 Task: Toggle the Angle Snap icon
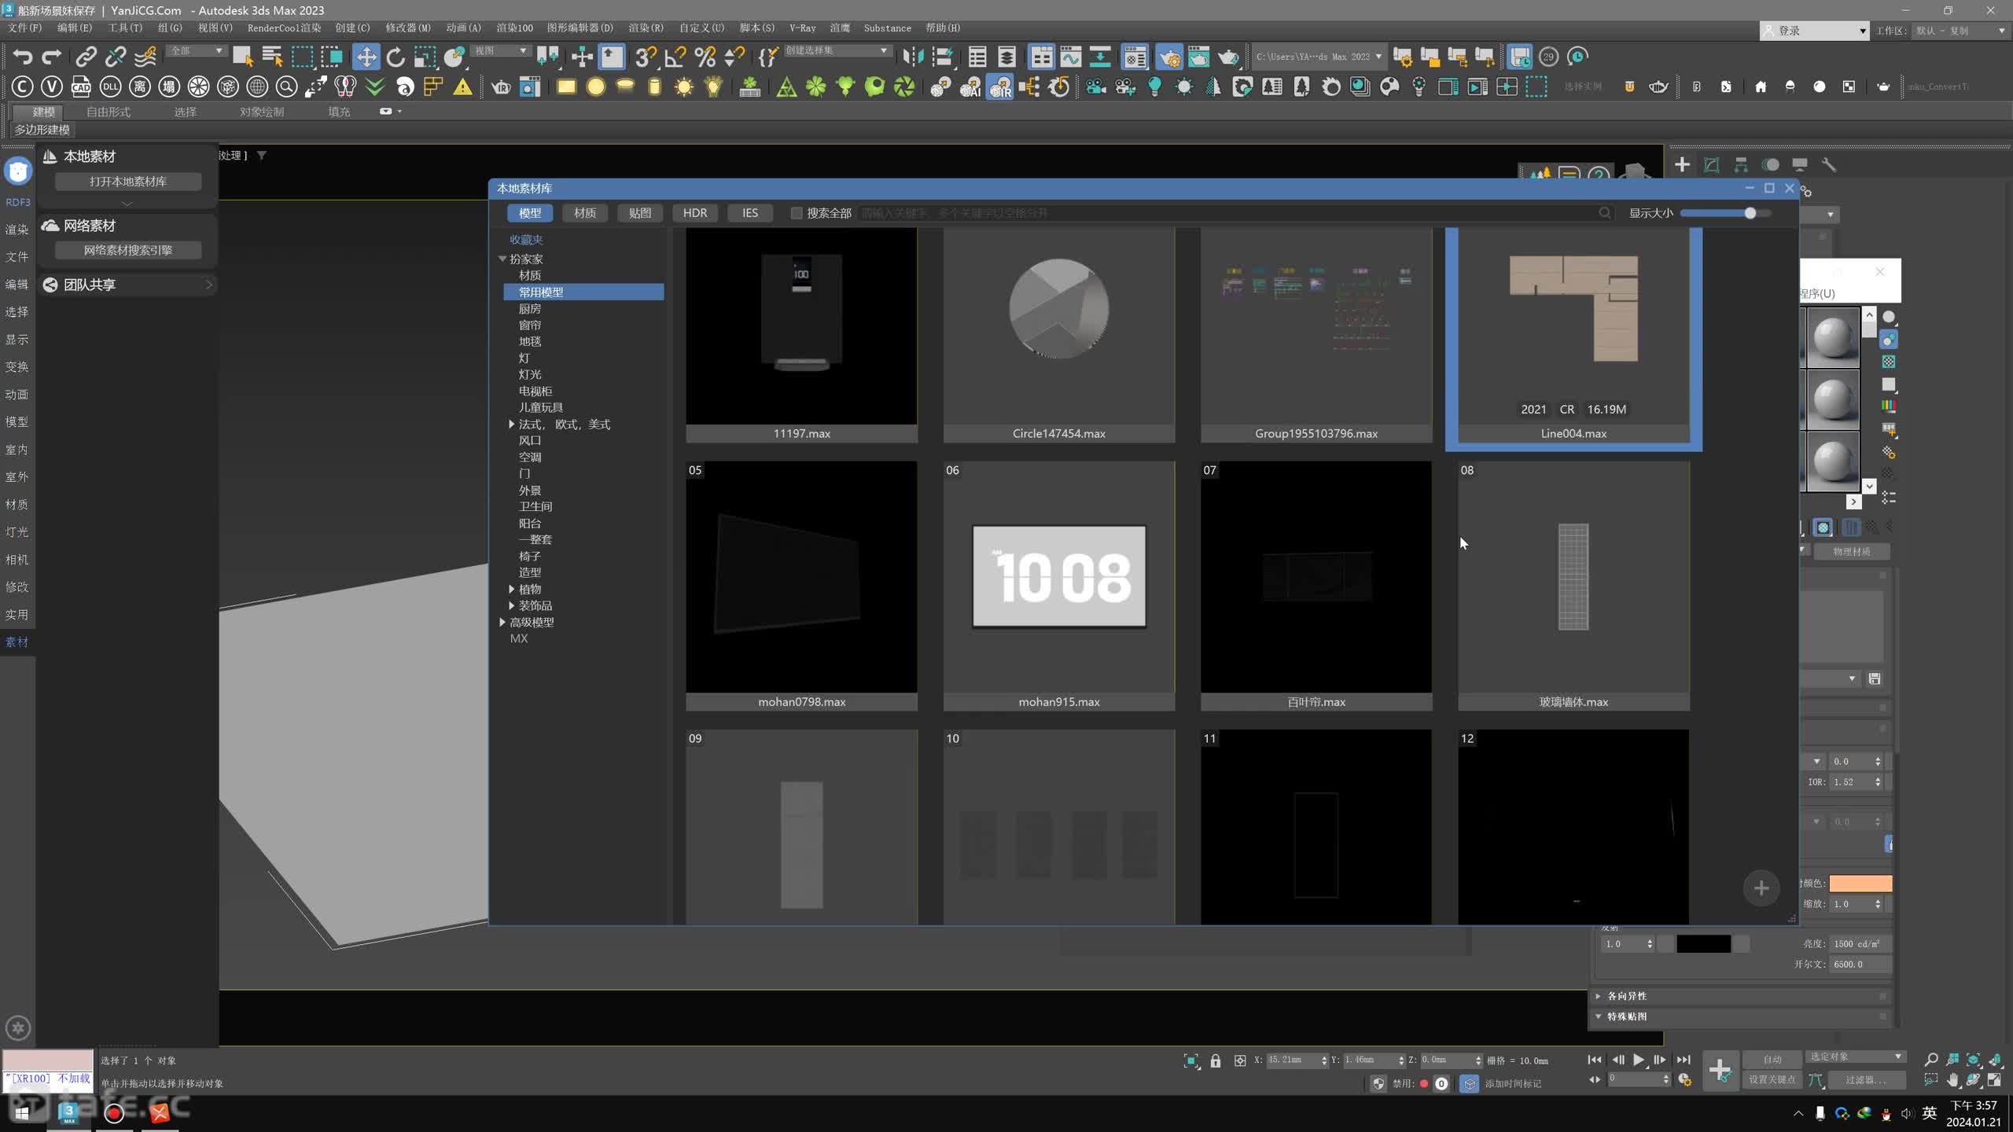pos(675,57)
